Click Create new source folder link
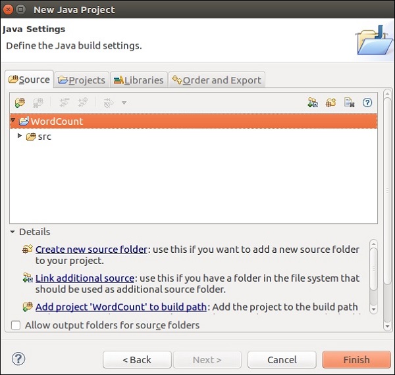This screenshot has width=395, height=375. (92, 250)
